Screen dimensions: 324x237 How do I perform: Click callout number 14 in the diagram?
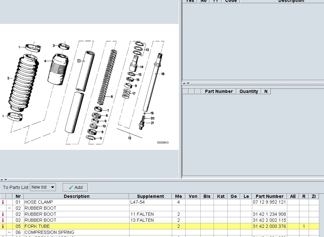(x=142, y=67)
